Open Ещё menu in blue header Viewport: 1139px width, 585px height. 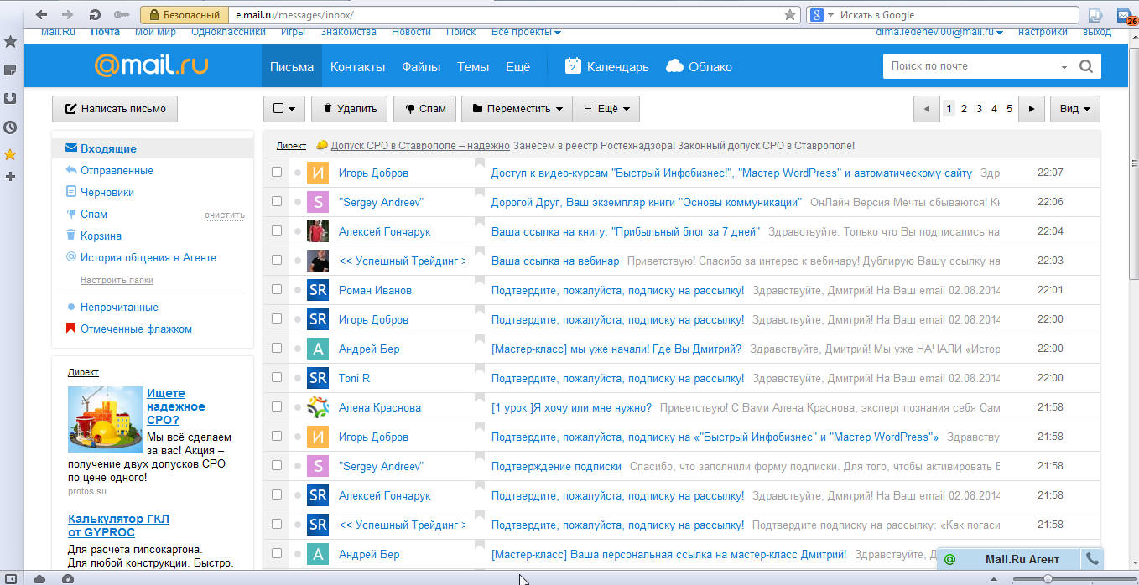517,67
